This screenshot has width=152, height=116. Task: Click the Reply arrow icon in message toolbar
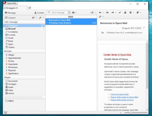(100, 12)
